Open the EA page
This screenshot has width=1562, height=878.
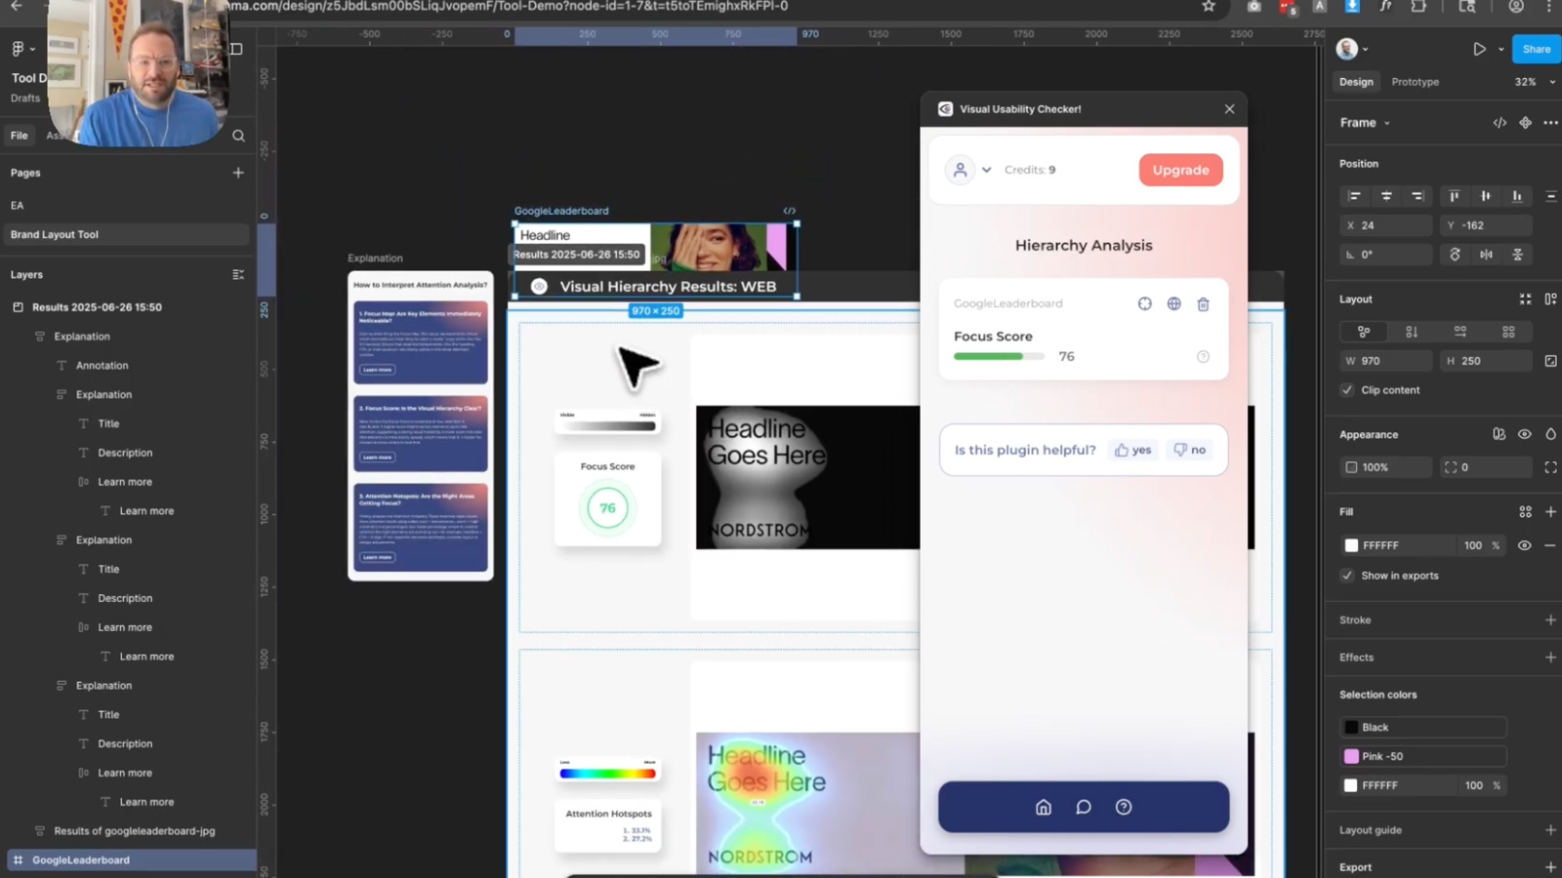(127, 206)
